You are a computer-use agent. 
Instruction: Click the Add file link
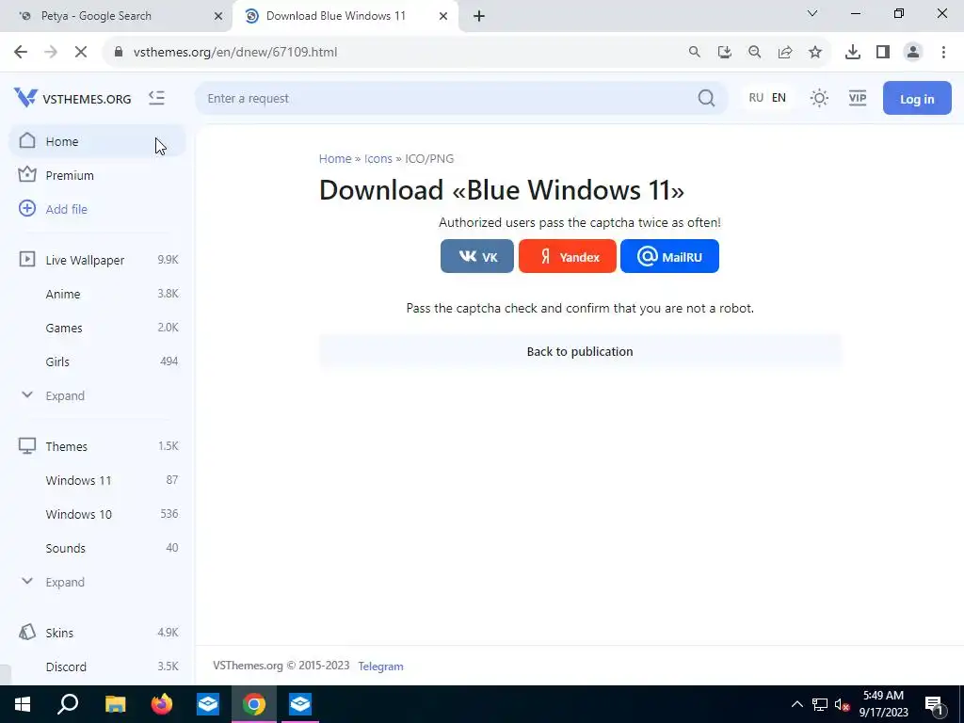[x=67, y=209]
